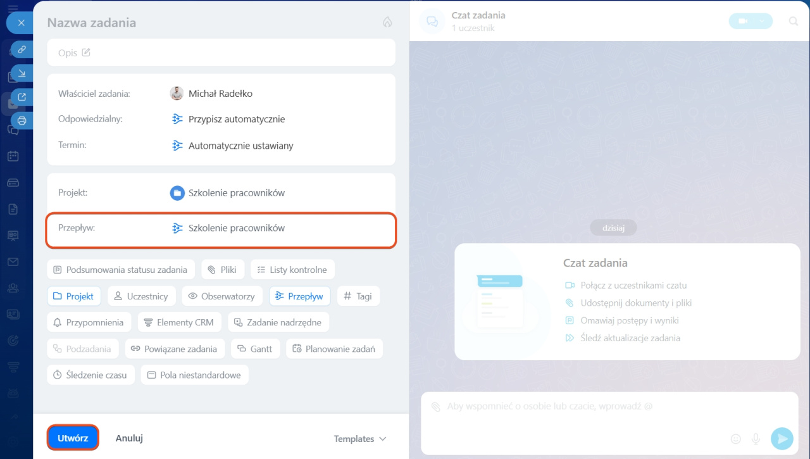Viewport: 810px width, 459px height.
Task: Click the Anuluj button
Action: point(129,438)
